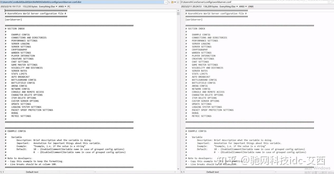334x174 pixels.
Task: Click 'CHARACTER DELETE OPTIONS' in left pane
Action: click(27, 95)
